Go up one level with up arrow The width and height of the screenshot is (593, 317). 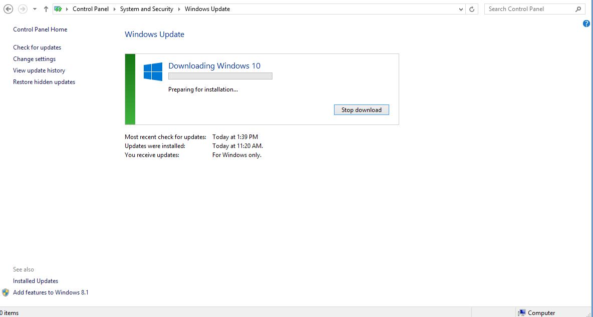coord(46,8)
